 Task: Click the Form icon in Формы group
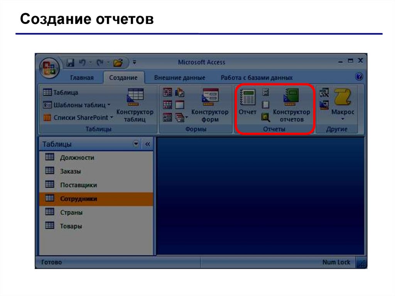pyautogui.click(x=167, y=92)
